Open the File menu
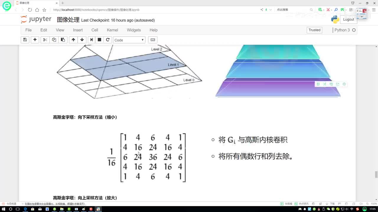 28,30
